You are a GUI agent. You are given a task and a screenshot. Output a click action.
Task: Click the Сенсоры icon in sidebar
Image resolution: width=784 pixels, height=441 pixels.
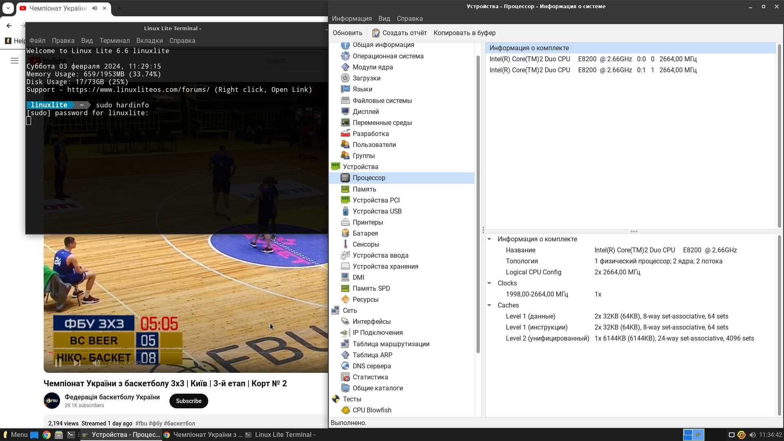coord(346,244)
